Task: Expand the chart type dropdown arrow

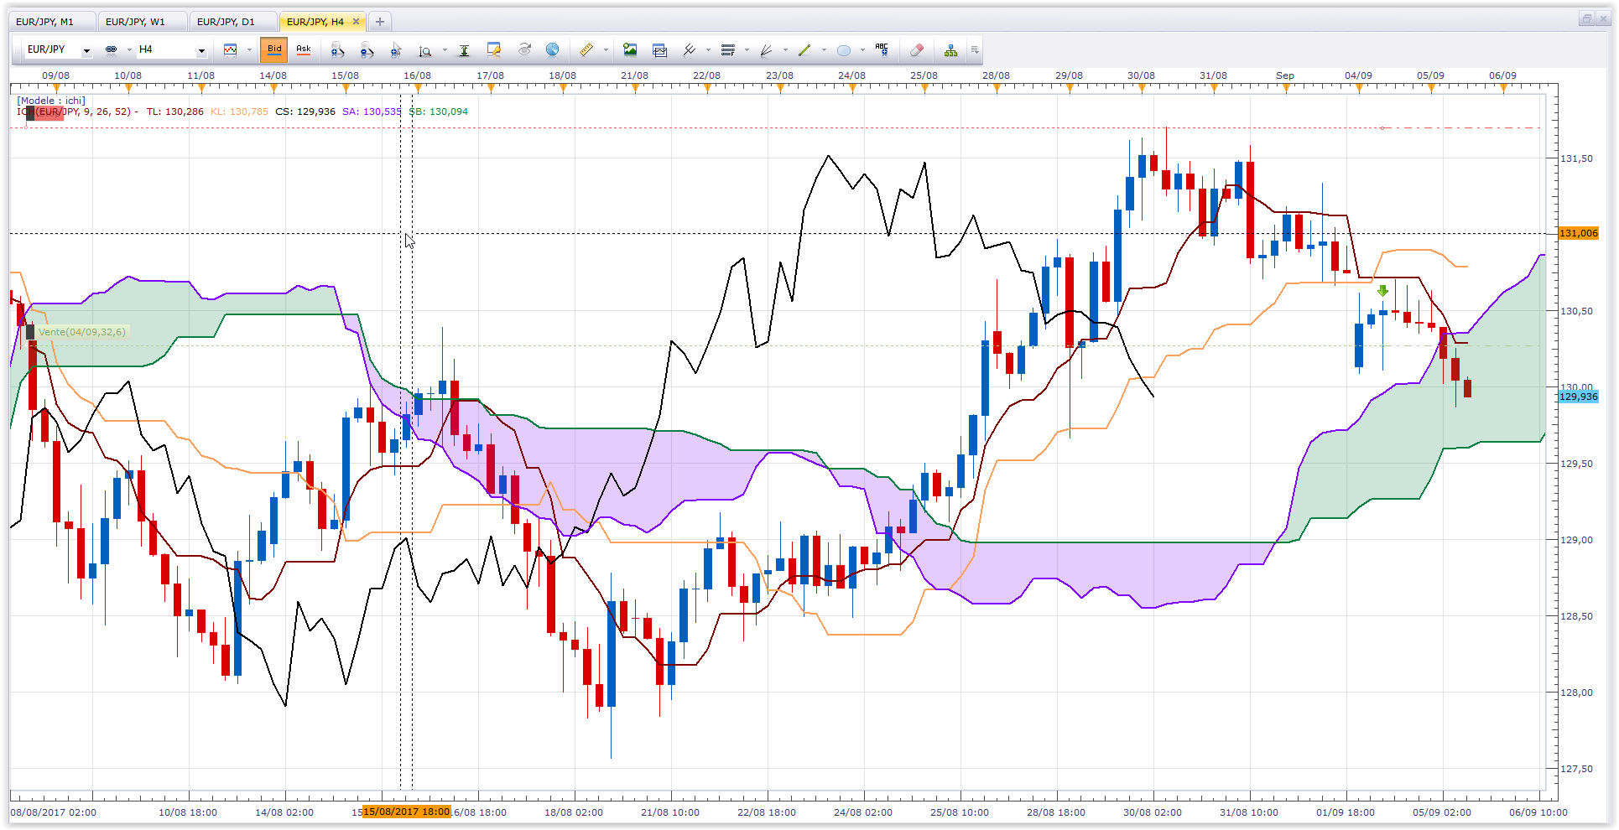Action: (x=249, y=50)
